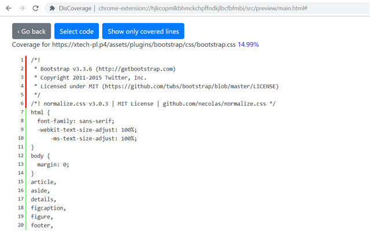Click the Go back button
Viewport: 370px width, 231px height.
coord(31,31)
